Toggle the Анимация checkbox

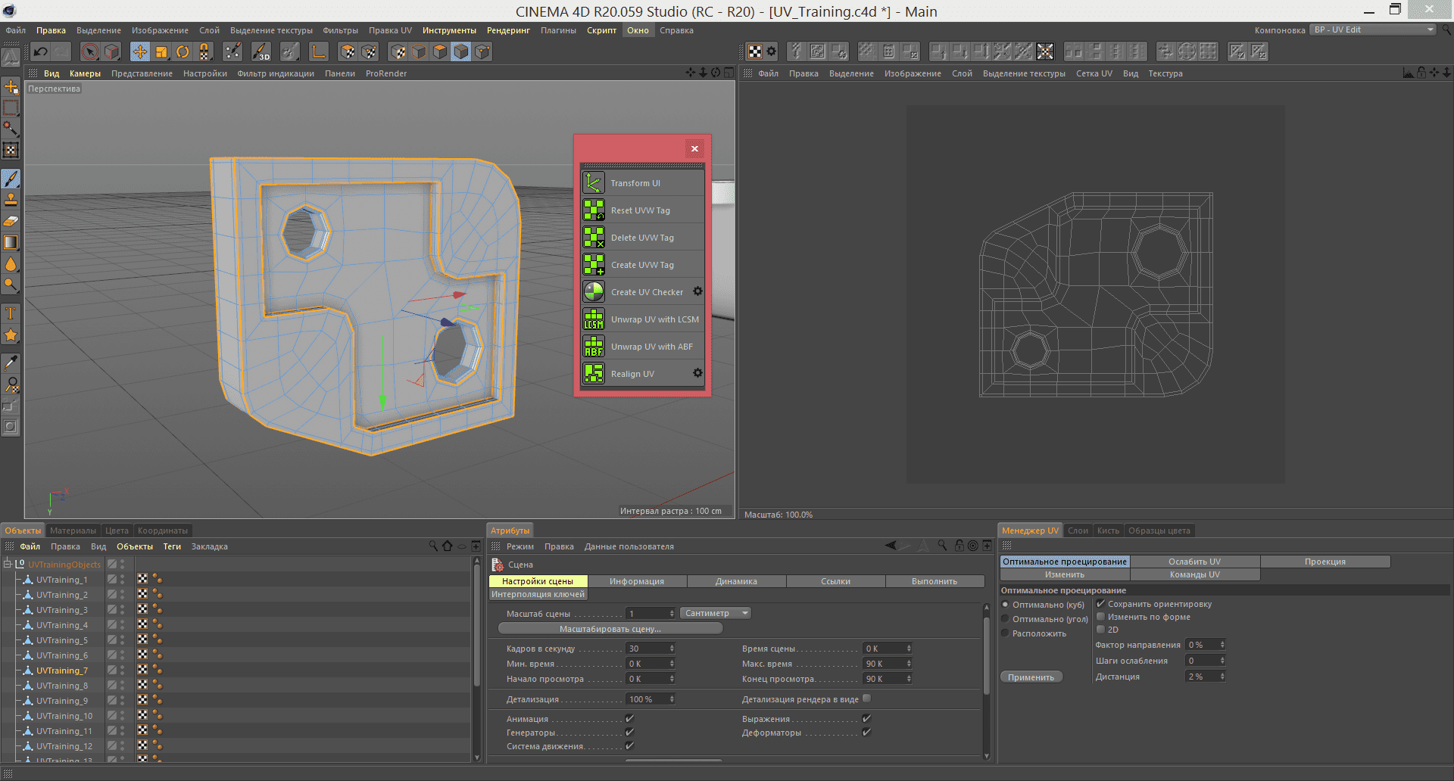(629, 719)
